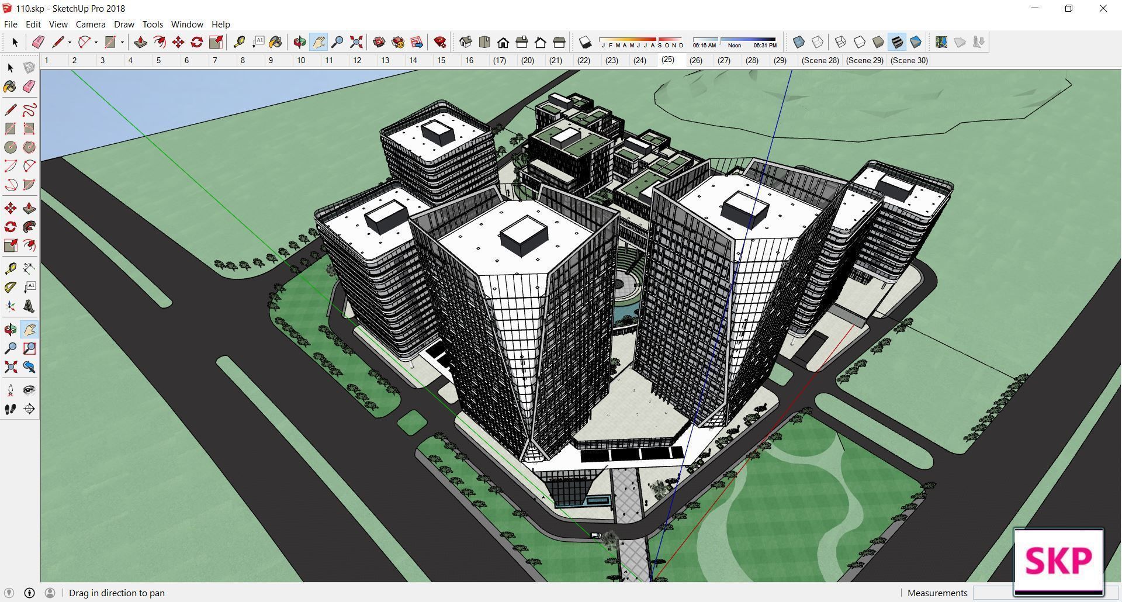Enable Wireframe face style
The width and height of the screenshot is (1122, 602).
point(841,42)
